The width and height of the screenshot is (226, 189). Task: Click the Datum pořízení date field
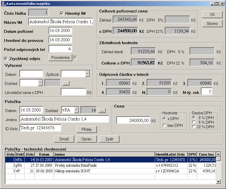coord(60,31)
